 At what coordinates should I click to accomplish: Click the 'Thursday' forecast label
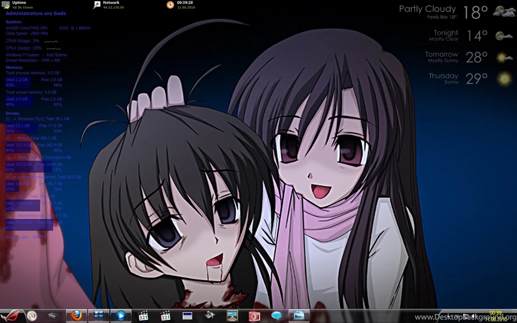coord(443,76)
